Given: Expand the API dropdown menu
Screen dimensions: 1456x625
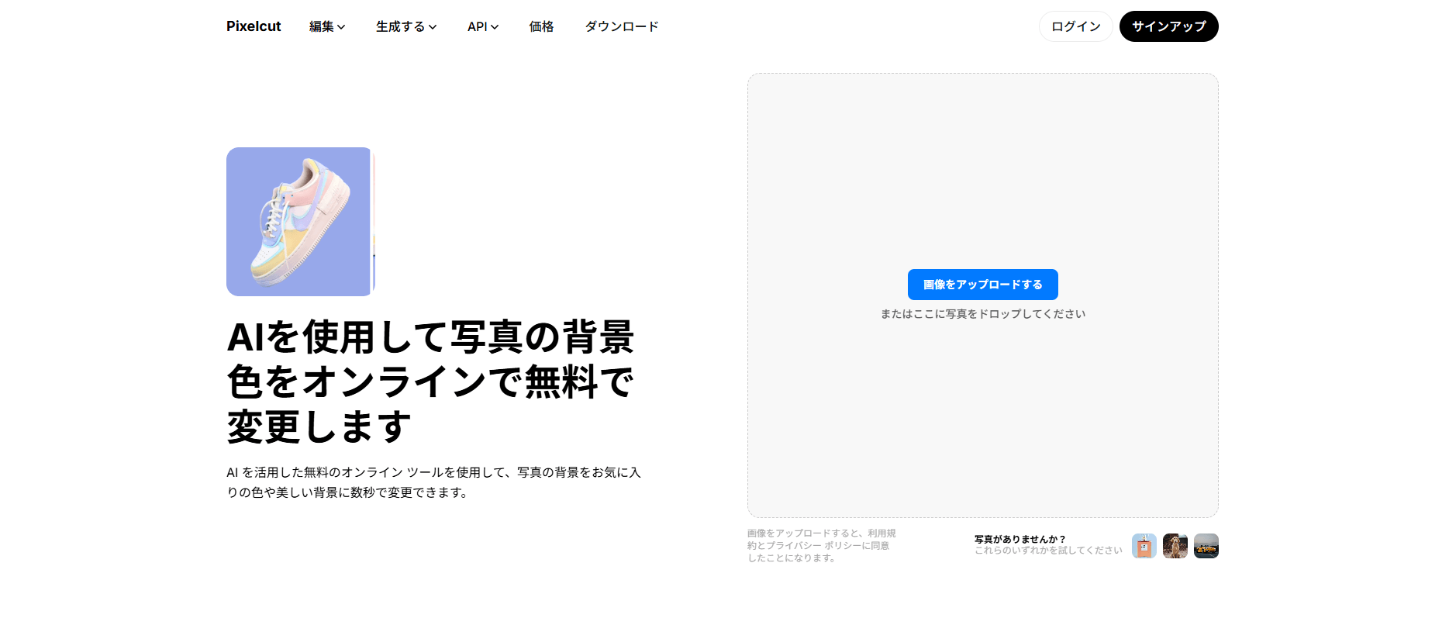Looking at the screenshot, I should click(x=483, y=26).
